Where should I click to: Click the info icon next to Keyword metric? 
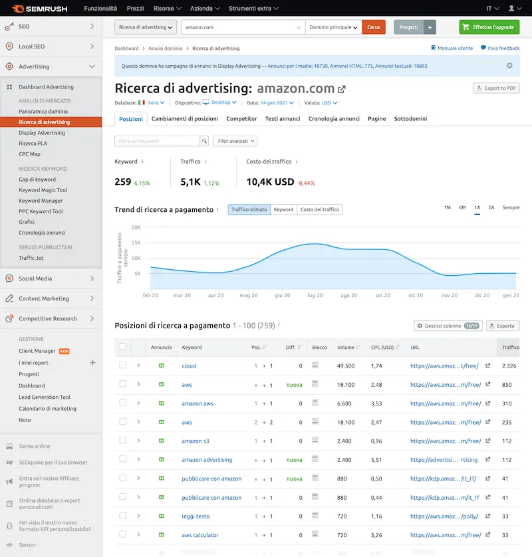(142, 162)
